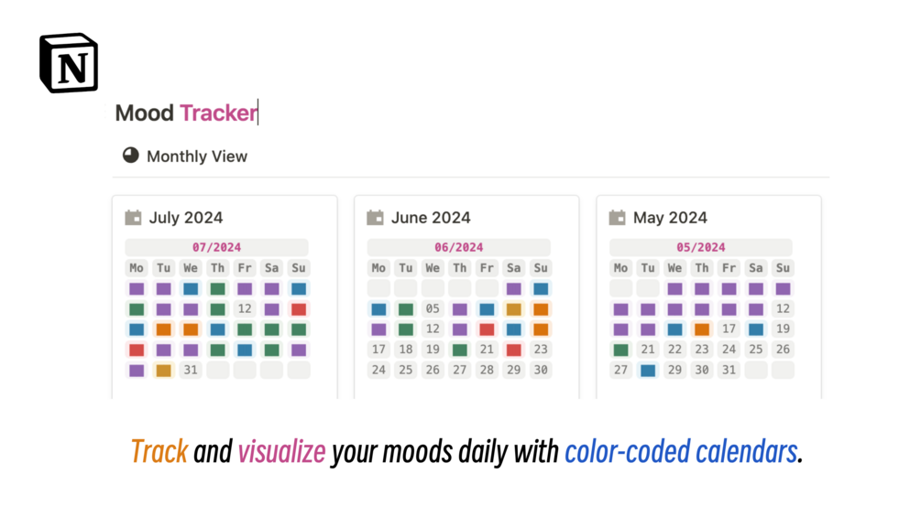Click day 31 in July calendar

pos(191,371)
